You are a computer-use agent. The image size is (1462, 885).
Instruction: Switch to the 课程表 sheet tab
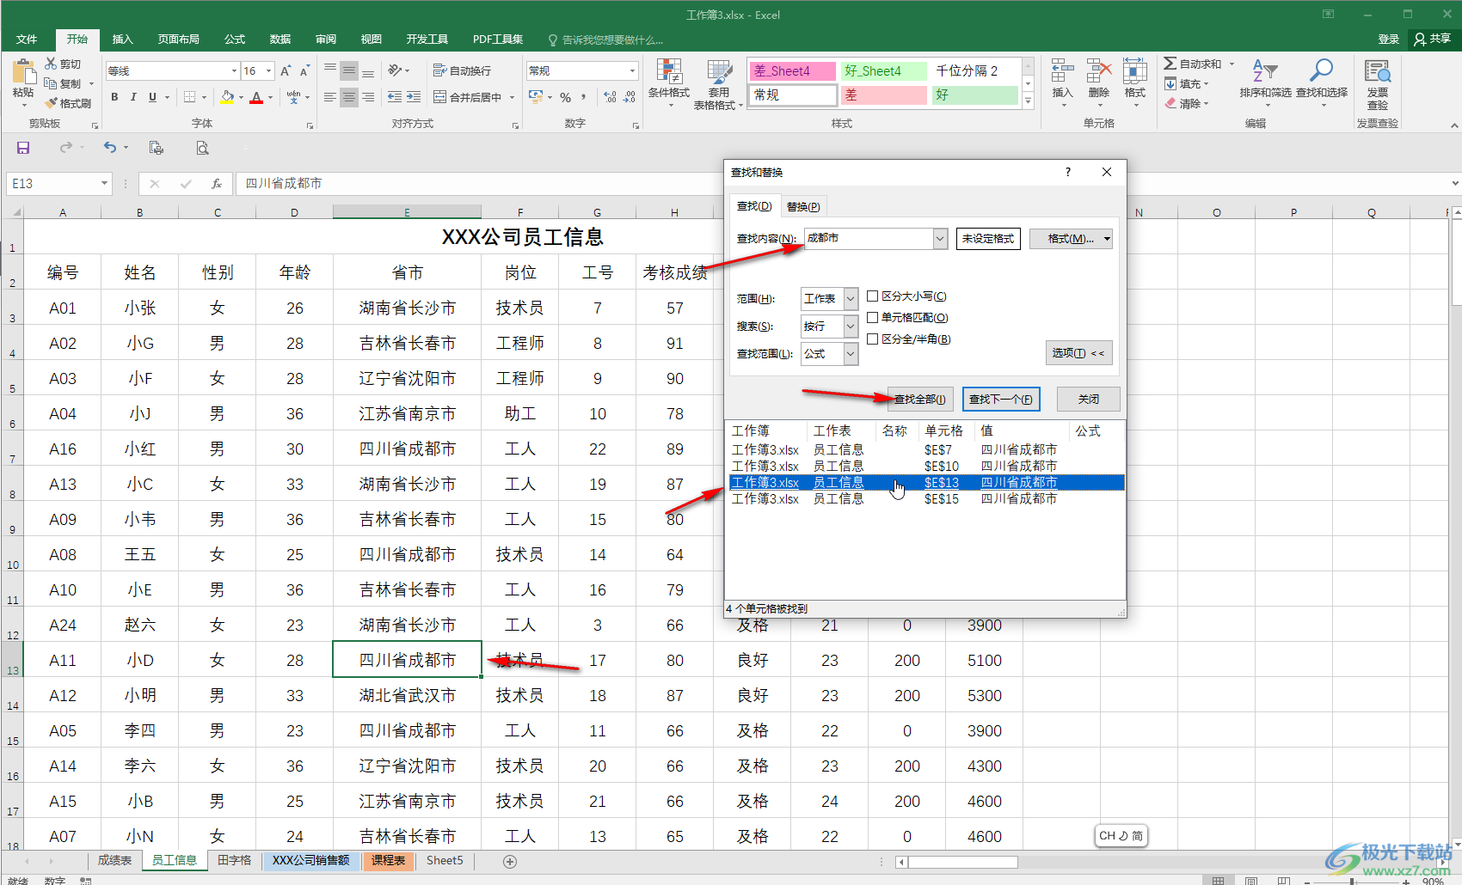point(388,860)
